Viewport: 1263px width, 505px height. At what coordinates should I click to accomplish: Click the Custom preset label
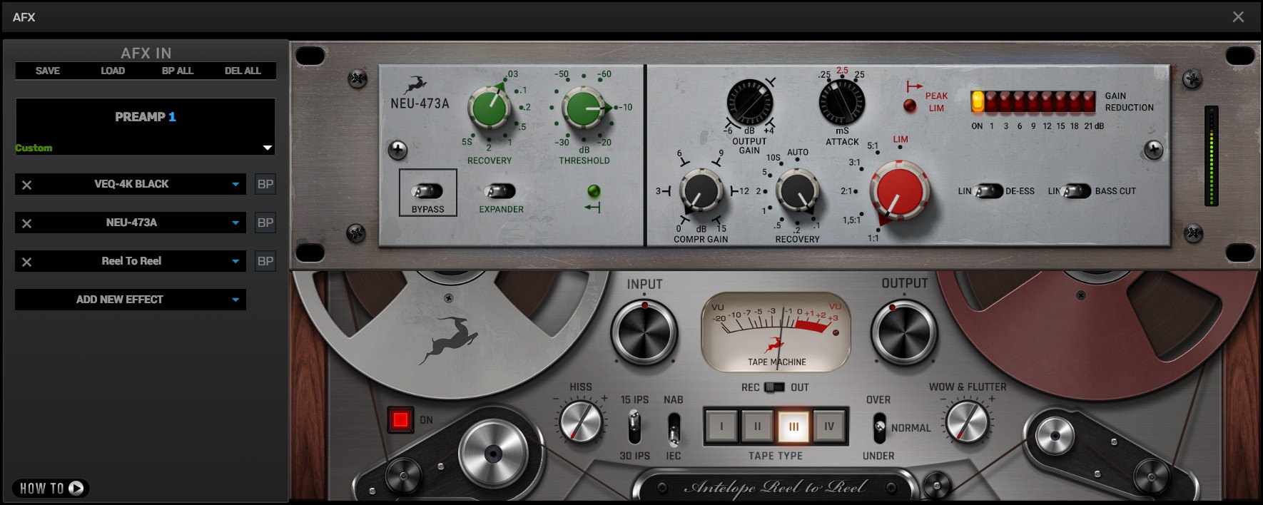pos(34,148)
